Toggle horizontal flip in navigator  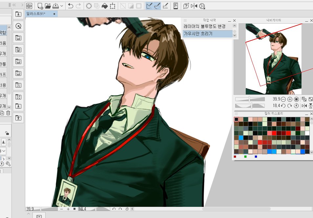click(304, 106)
